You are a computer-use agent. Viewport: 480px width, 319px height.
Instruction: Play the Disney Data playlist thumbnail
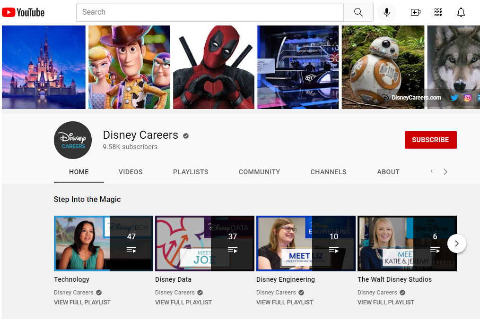(x=205, y=243)
